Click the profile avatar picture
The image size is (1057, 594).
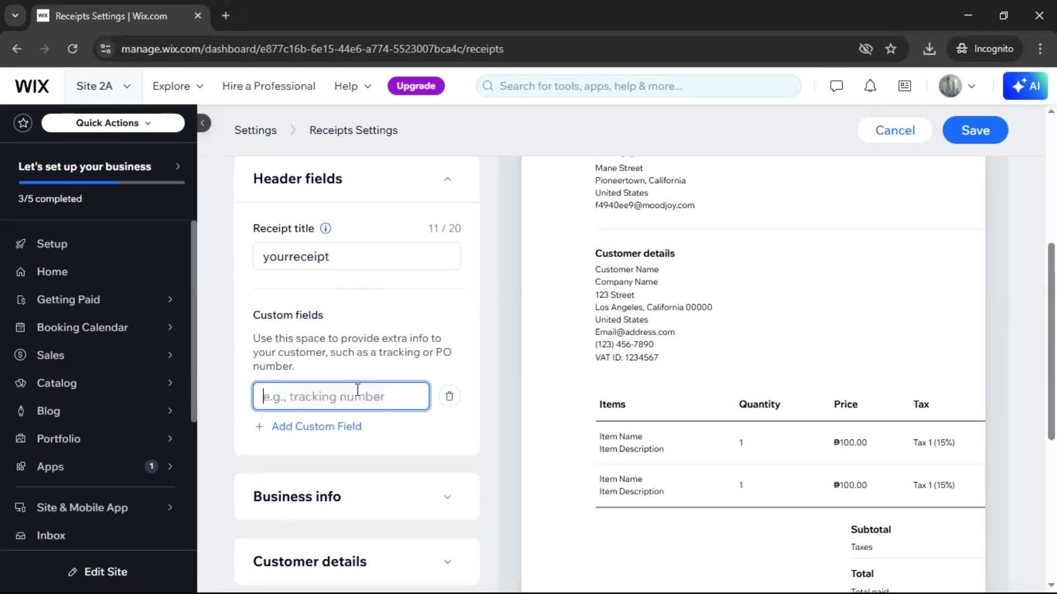coord(950,86)
